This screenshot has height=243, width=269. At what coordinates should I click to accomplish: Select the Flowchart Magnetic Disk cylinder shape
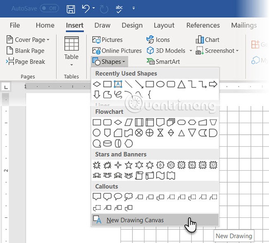pyautogui.click(x=108, y=143)
